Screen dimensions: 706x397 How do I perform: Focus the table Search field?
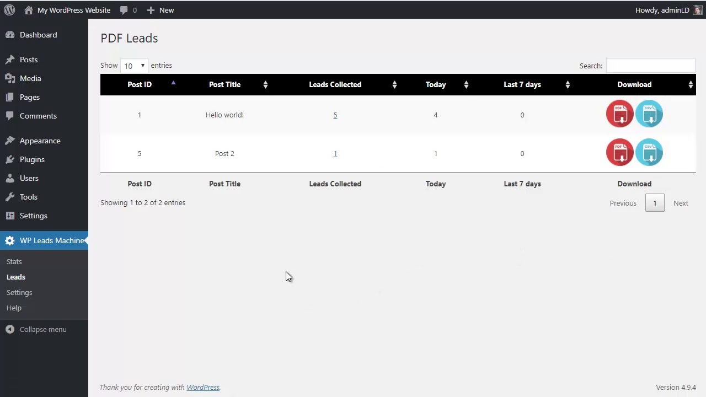(651, 66)
